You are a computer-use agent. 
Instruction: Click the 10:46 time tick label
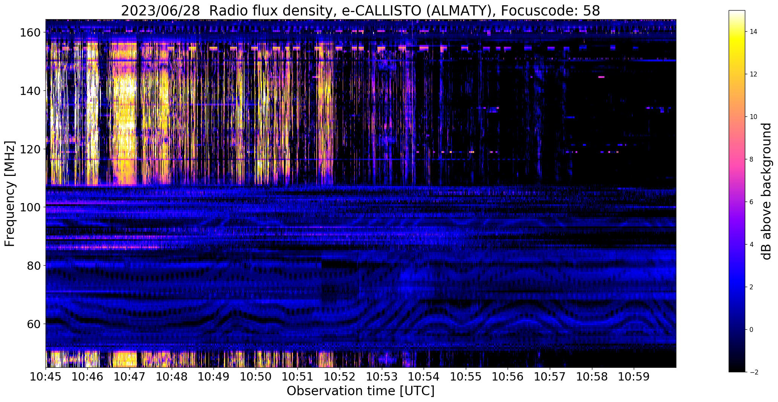(88, 376)
